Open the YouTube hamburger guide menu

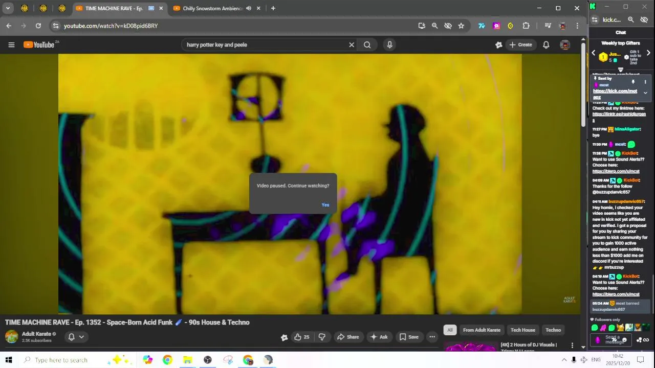pos(11,45)
